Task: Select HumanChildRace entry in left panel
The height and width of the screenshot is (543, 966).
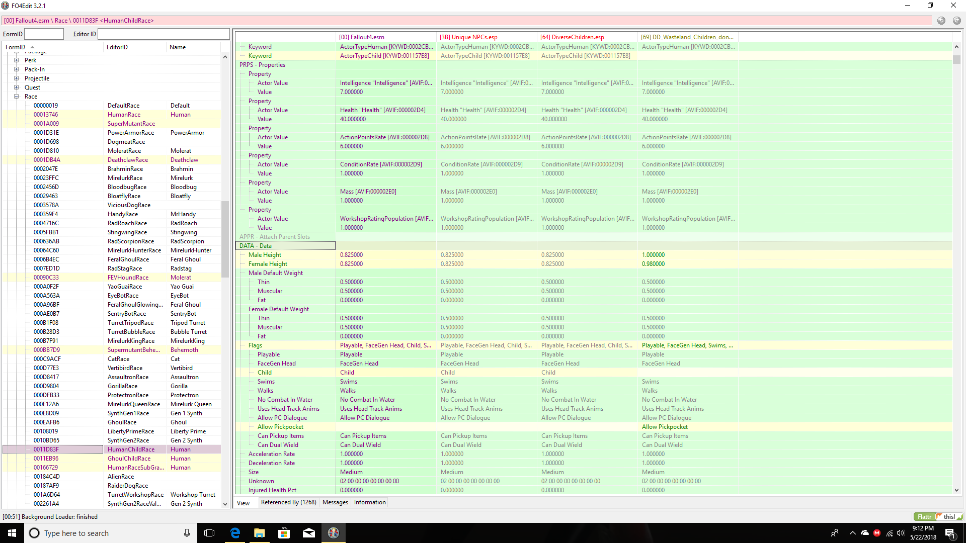Action: coord(131,449)
